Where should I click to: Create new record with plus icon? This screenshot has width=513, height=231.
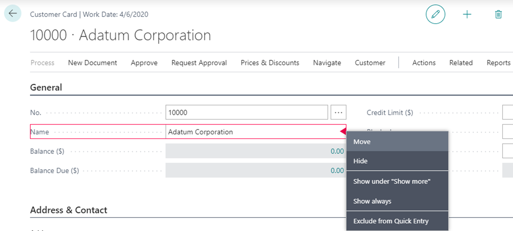point(467,15)
